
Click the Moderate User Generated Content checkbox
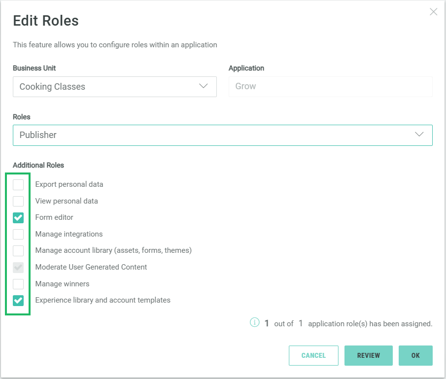18,267
